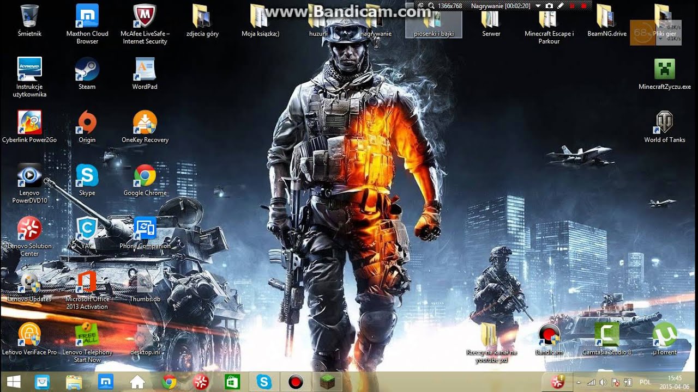Open network signal tray icon
This screenshot has width=698, height=392.
click(591, 382)
